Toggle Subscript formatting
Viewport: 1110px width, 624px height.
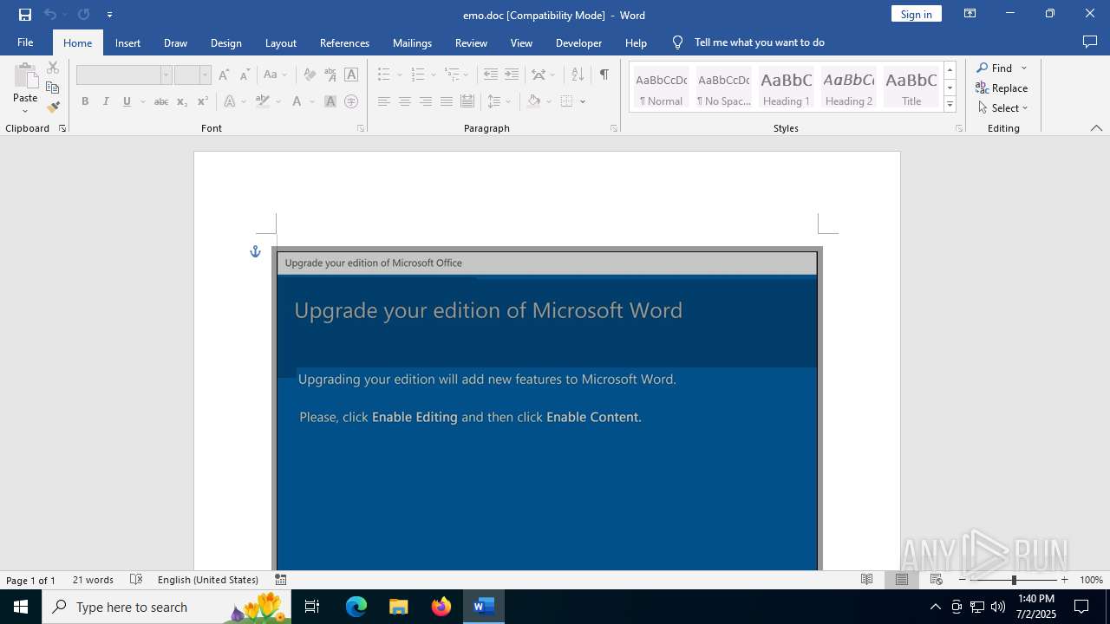(x=181, y=101)
